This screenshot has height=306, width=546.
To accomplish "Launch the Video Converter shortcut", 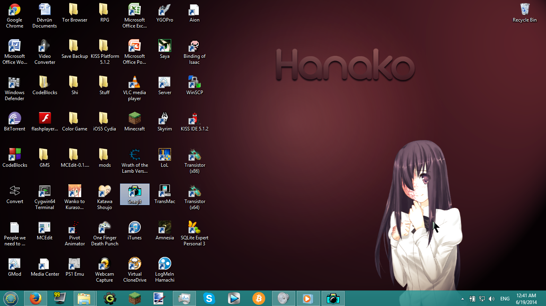I will point(45,52).
